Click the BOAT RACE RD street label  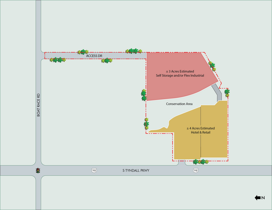pos(38,105)
